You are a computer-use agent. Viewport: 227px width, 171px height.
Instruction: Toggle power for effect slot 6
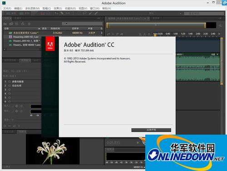point(10,101)
